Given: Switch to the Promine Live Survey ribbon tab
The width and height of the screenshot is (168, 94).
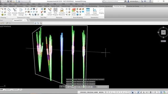Looking at the screenshot, I should coord(133,6).
